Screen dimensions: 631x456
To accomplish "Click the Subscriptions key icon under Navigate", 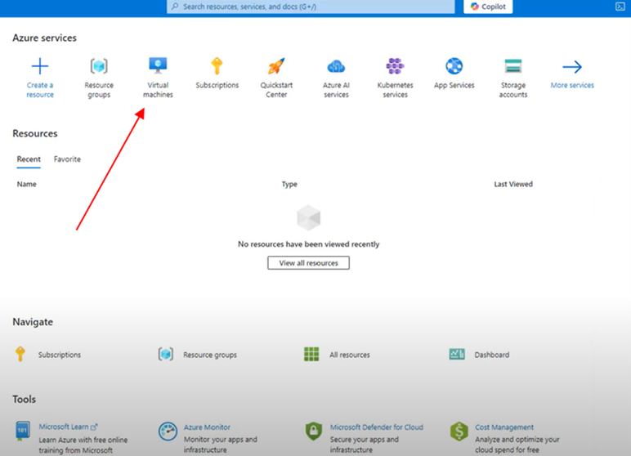I will tap(20, 354).
